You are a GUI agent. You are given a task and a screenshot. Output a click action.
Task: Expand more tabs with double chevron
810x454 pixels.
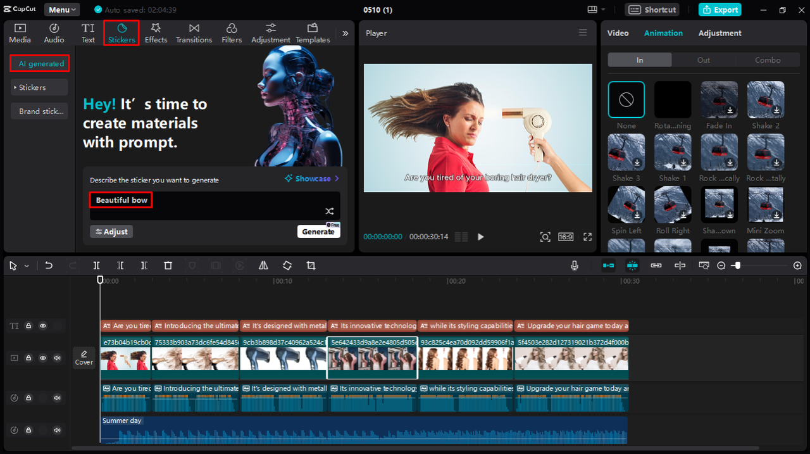coord(345,33)
